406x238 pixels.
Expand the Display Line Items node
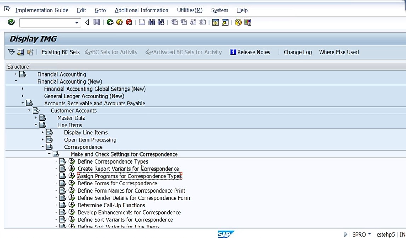(x=43, y=132)
